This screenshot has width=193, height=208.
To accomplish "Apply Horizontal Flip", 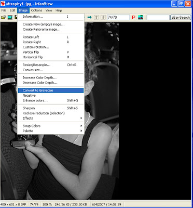I will click(51, 57).
